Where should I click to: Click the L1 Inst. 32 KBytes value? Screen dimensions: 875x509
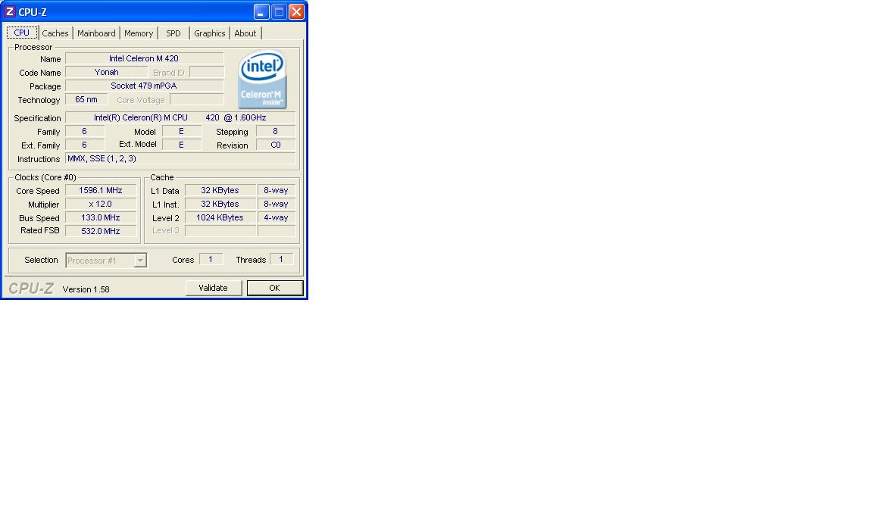[x=220, y=205]
